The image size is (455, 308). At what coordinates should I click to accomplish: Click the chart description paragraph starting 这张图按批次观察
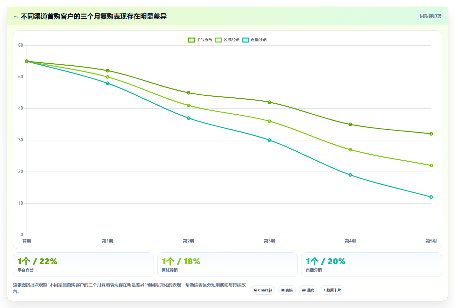129,288
